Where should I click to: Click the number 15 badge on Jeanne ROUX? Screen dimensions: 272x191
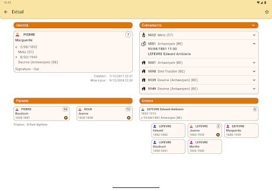128,109
